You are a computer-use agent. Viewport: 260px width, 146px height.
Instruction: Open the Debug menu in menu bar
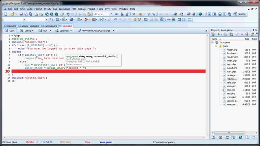coord(82,9)
